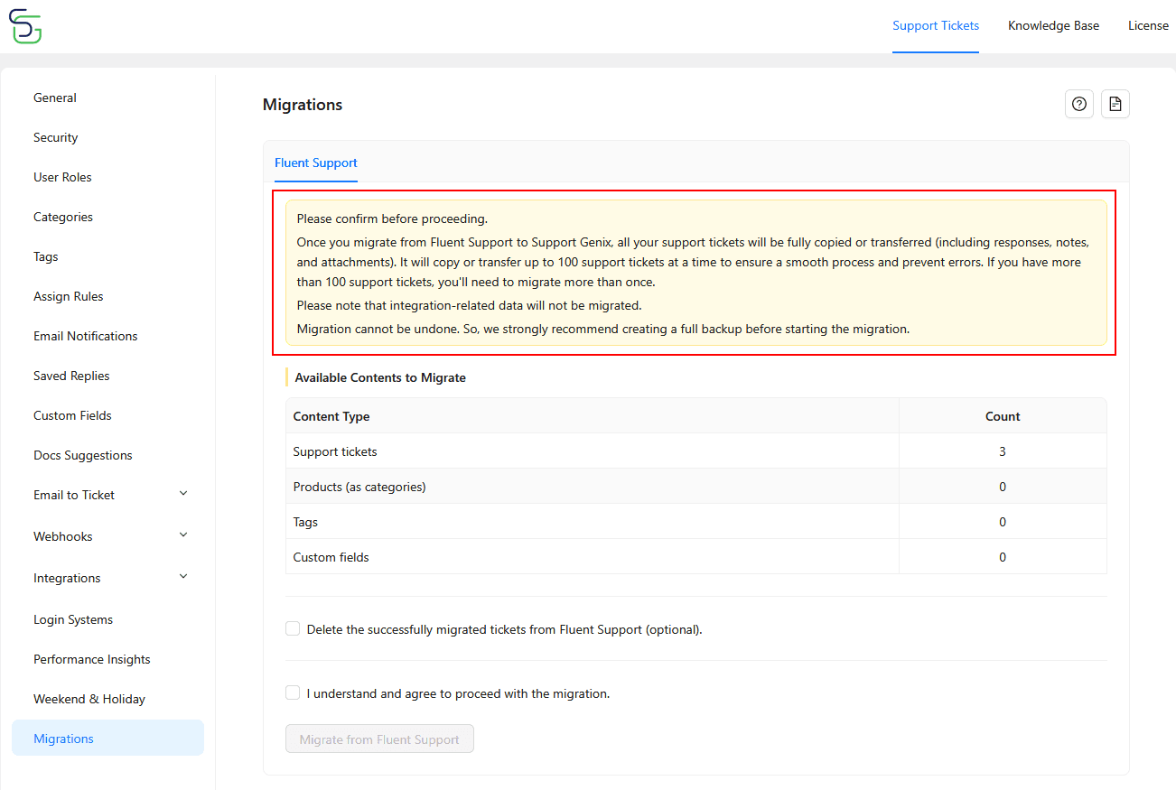The image size is (1176, 790).
Task: Open the help question-mark icon
Action: tap(1079, 104)
